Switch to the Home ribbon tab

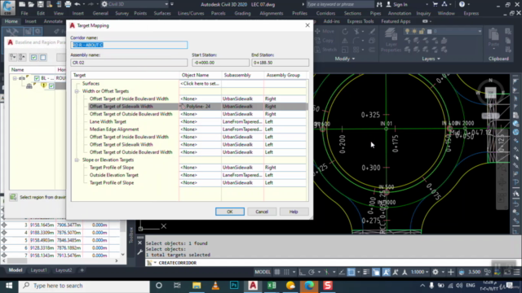(x=11, y=21)
